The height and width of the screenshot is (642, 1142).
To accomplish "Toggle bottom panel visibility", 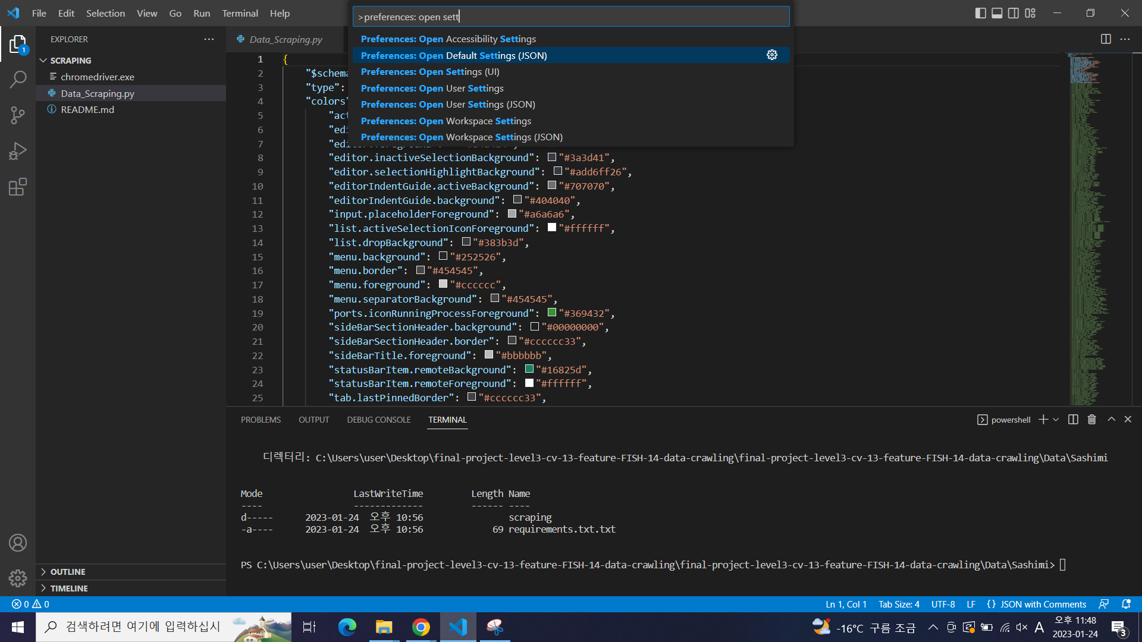I will [997, 13].
